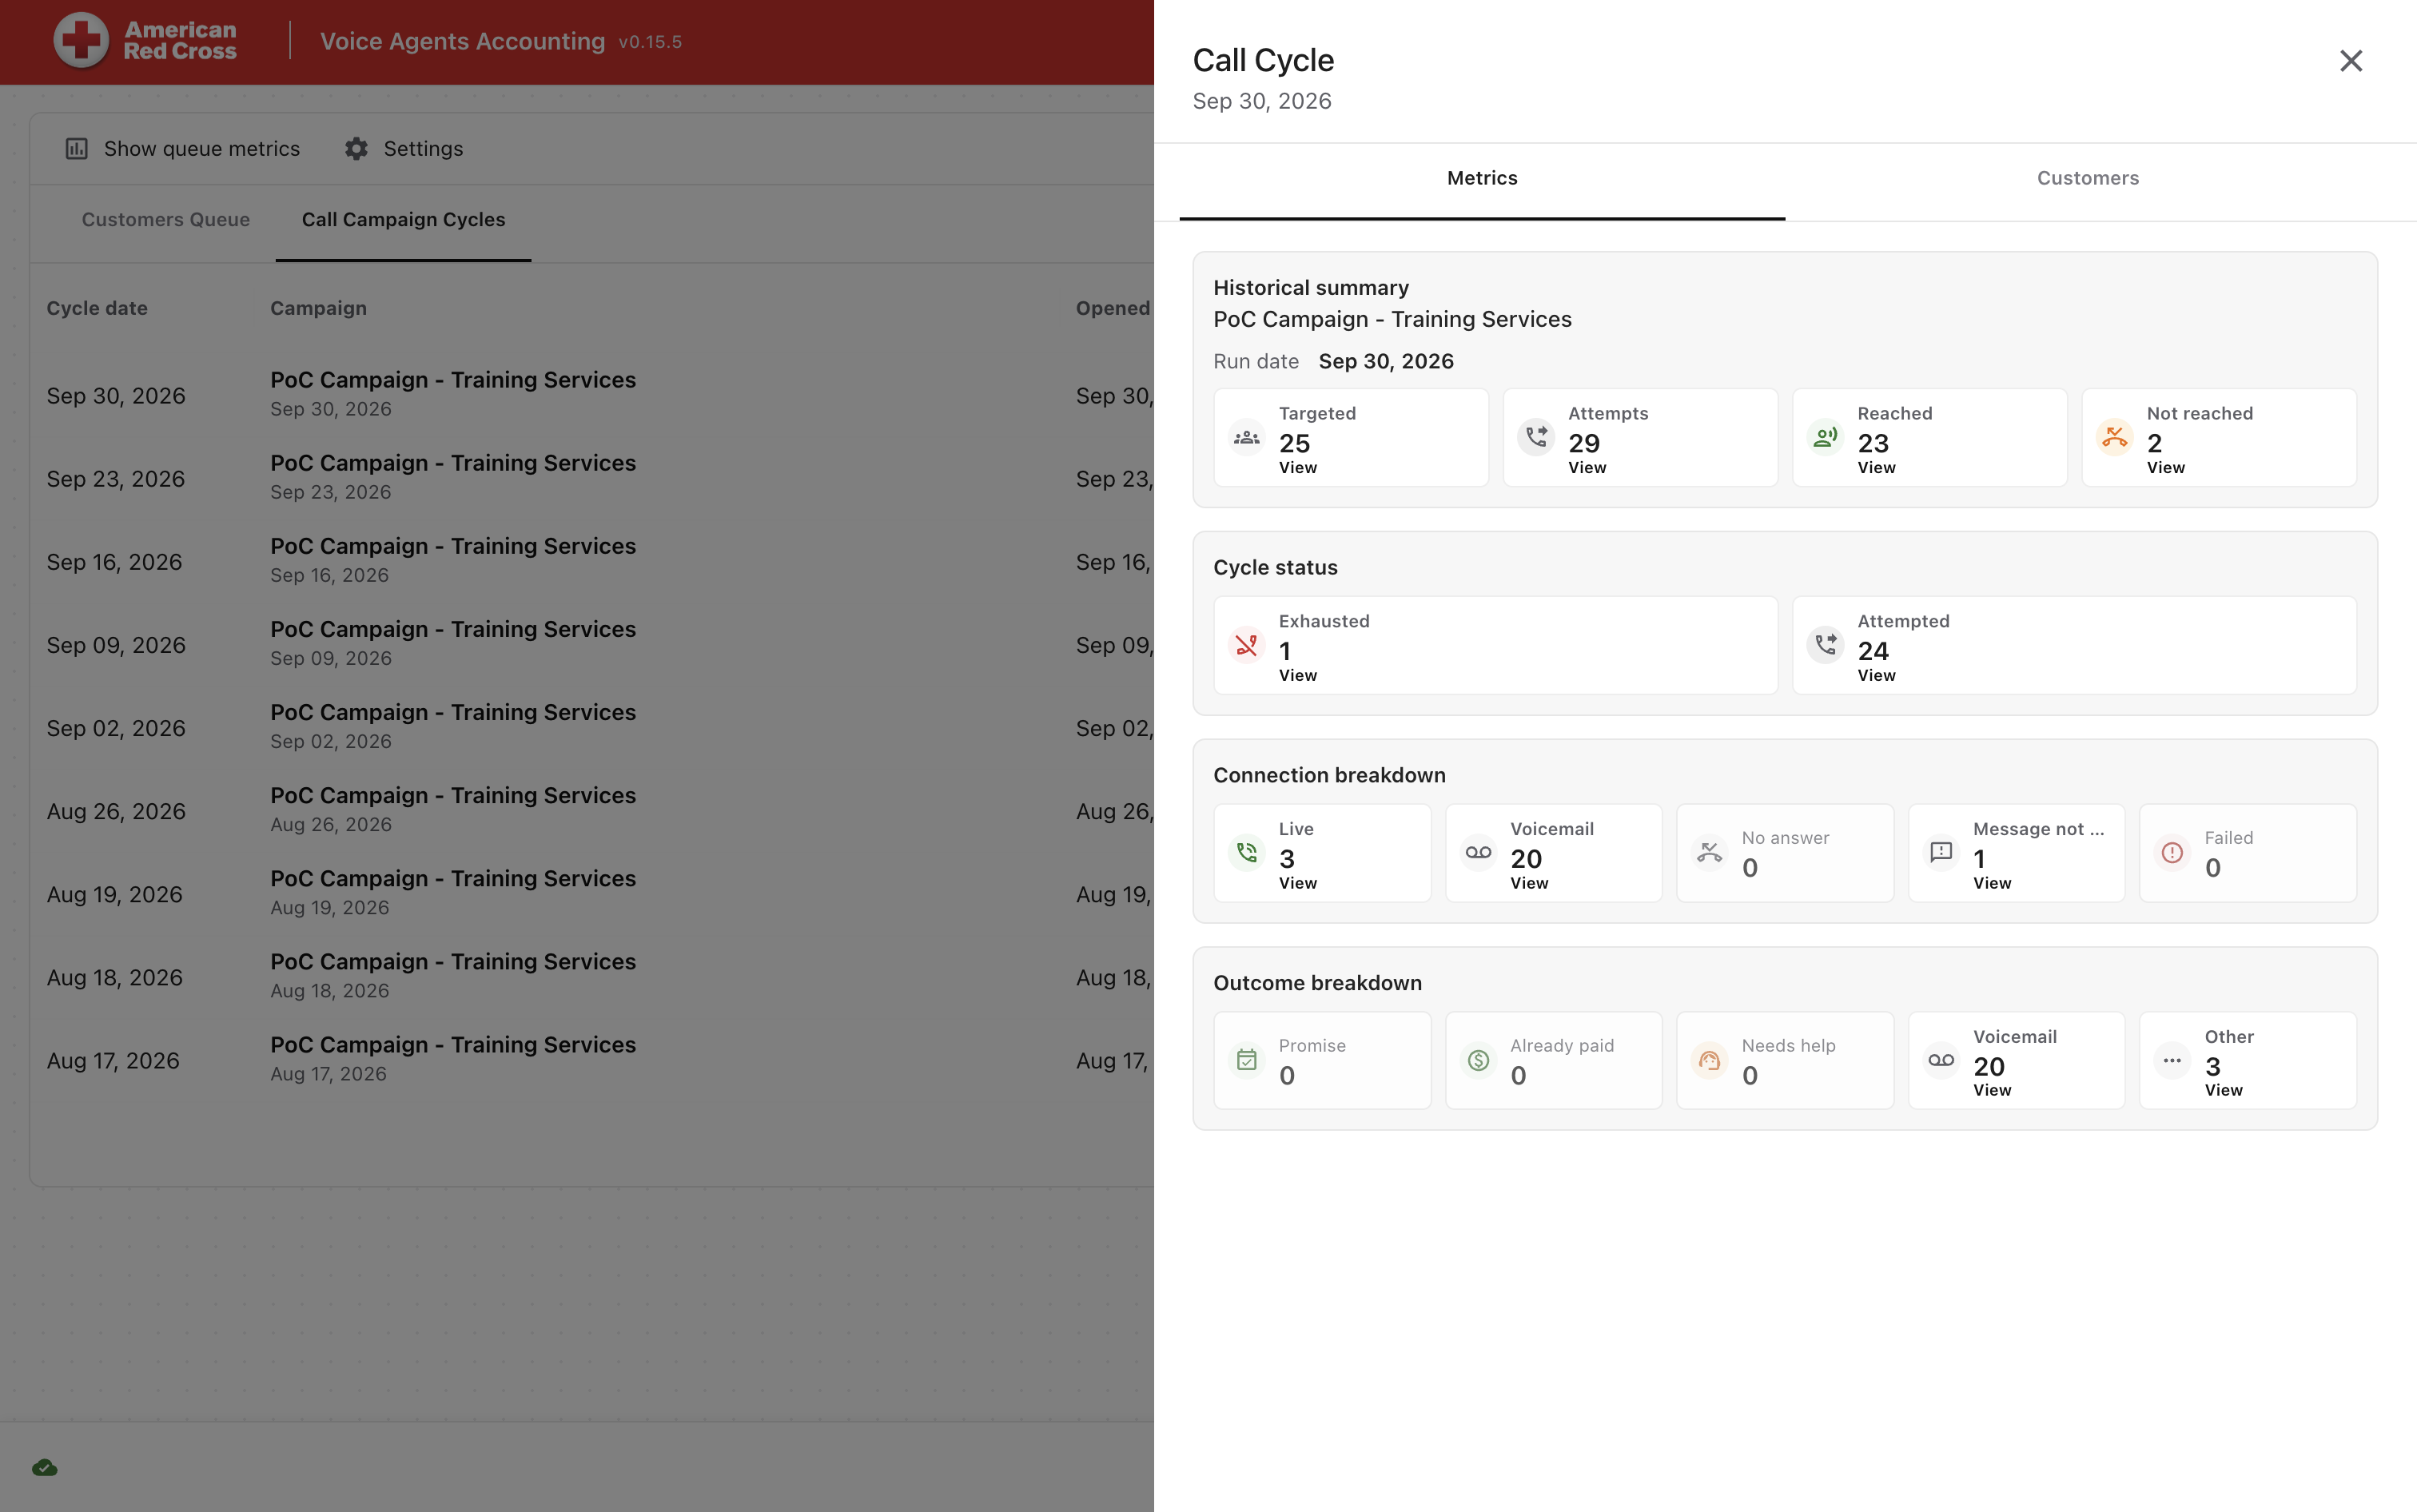2417x1512 pixels.
Task: View the 29 Attempts
Action: click(x=1587, y=468)
